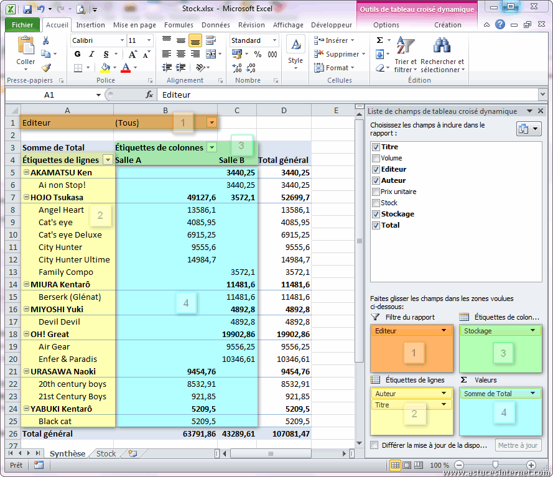This screenshot has width=553, height=477.
Task: Click the Excel help question mark icon
Action: point(500,24)
